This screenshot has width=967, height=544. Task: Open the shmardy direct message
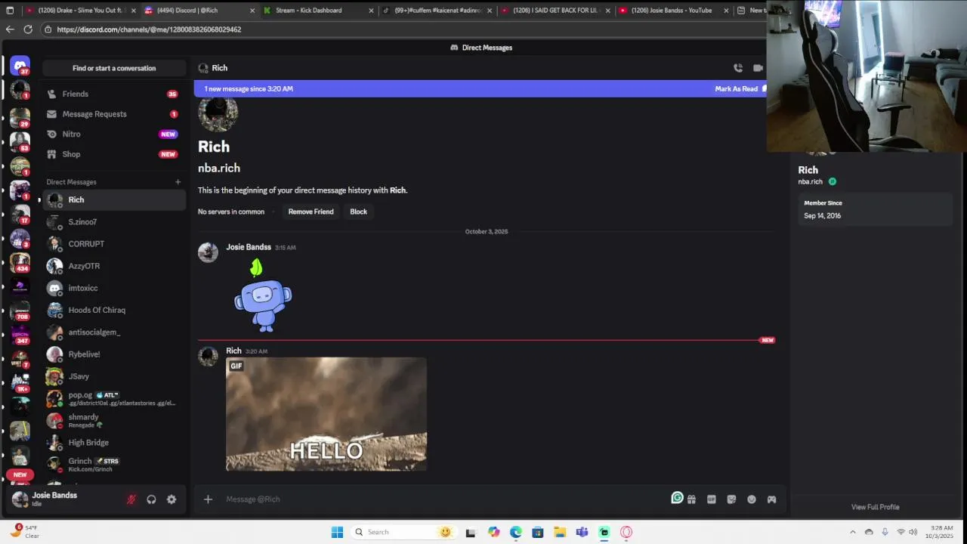[113, 420]
